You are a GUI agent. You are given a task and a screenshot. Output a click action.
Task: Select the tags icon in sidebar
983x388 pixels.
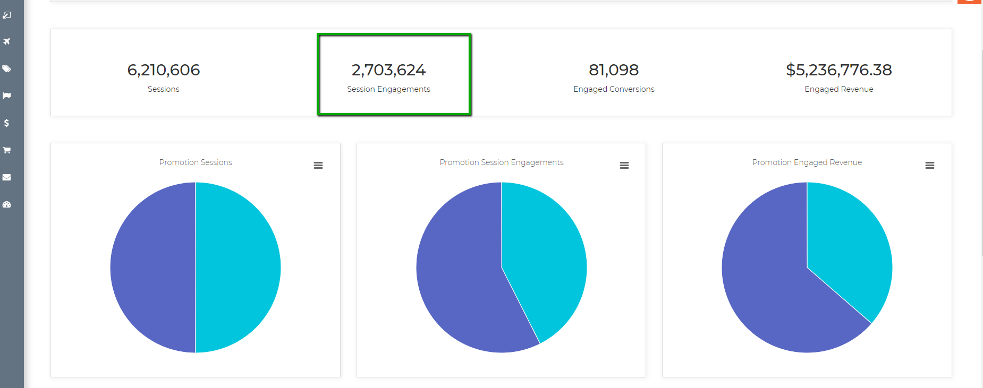point(7,69)
